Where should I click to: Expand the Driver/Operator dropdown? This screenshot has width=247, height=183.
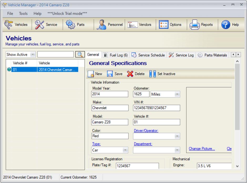coord(177,136)
